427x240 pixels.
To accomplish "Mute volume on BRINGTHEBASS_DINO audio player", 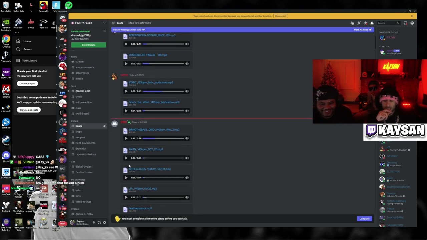I will click(187, 138).
